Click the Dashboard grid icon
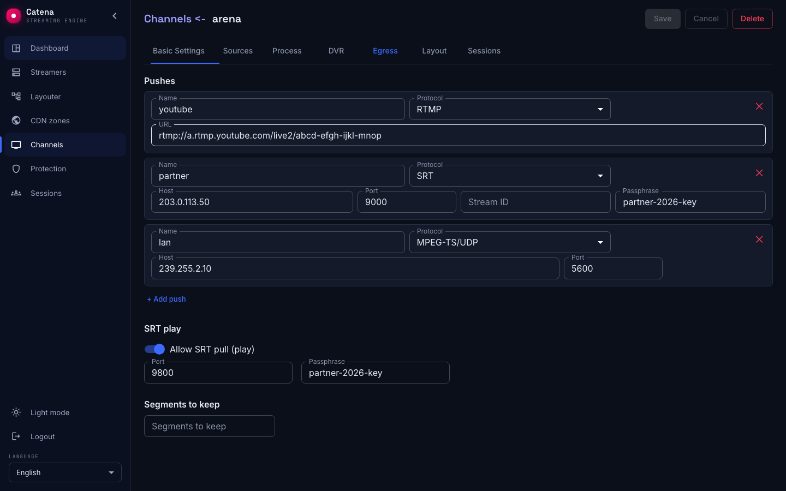This screenshot has width=786, height=491. pos(16,48)
